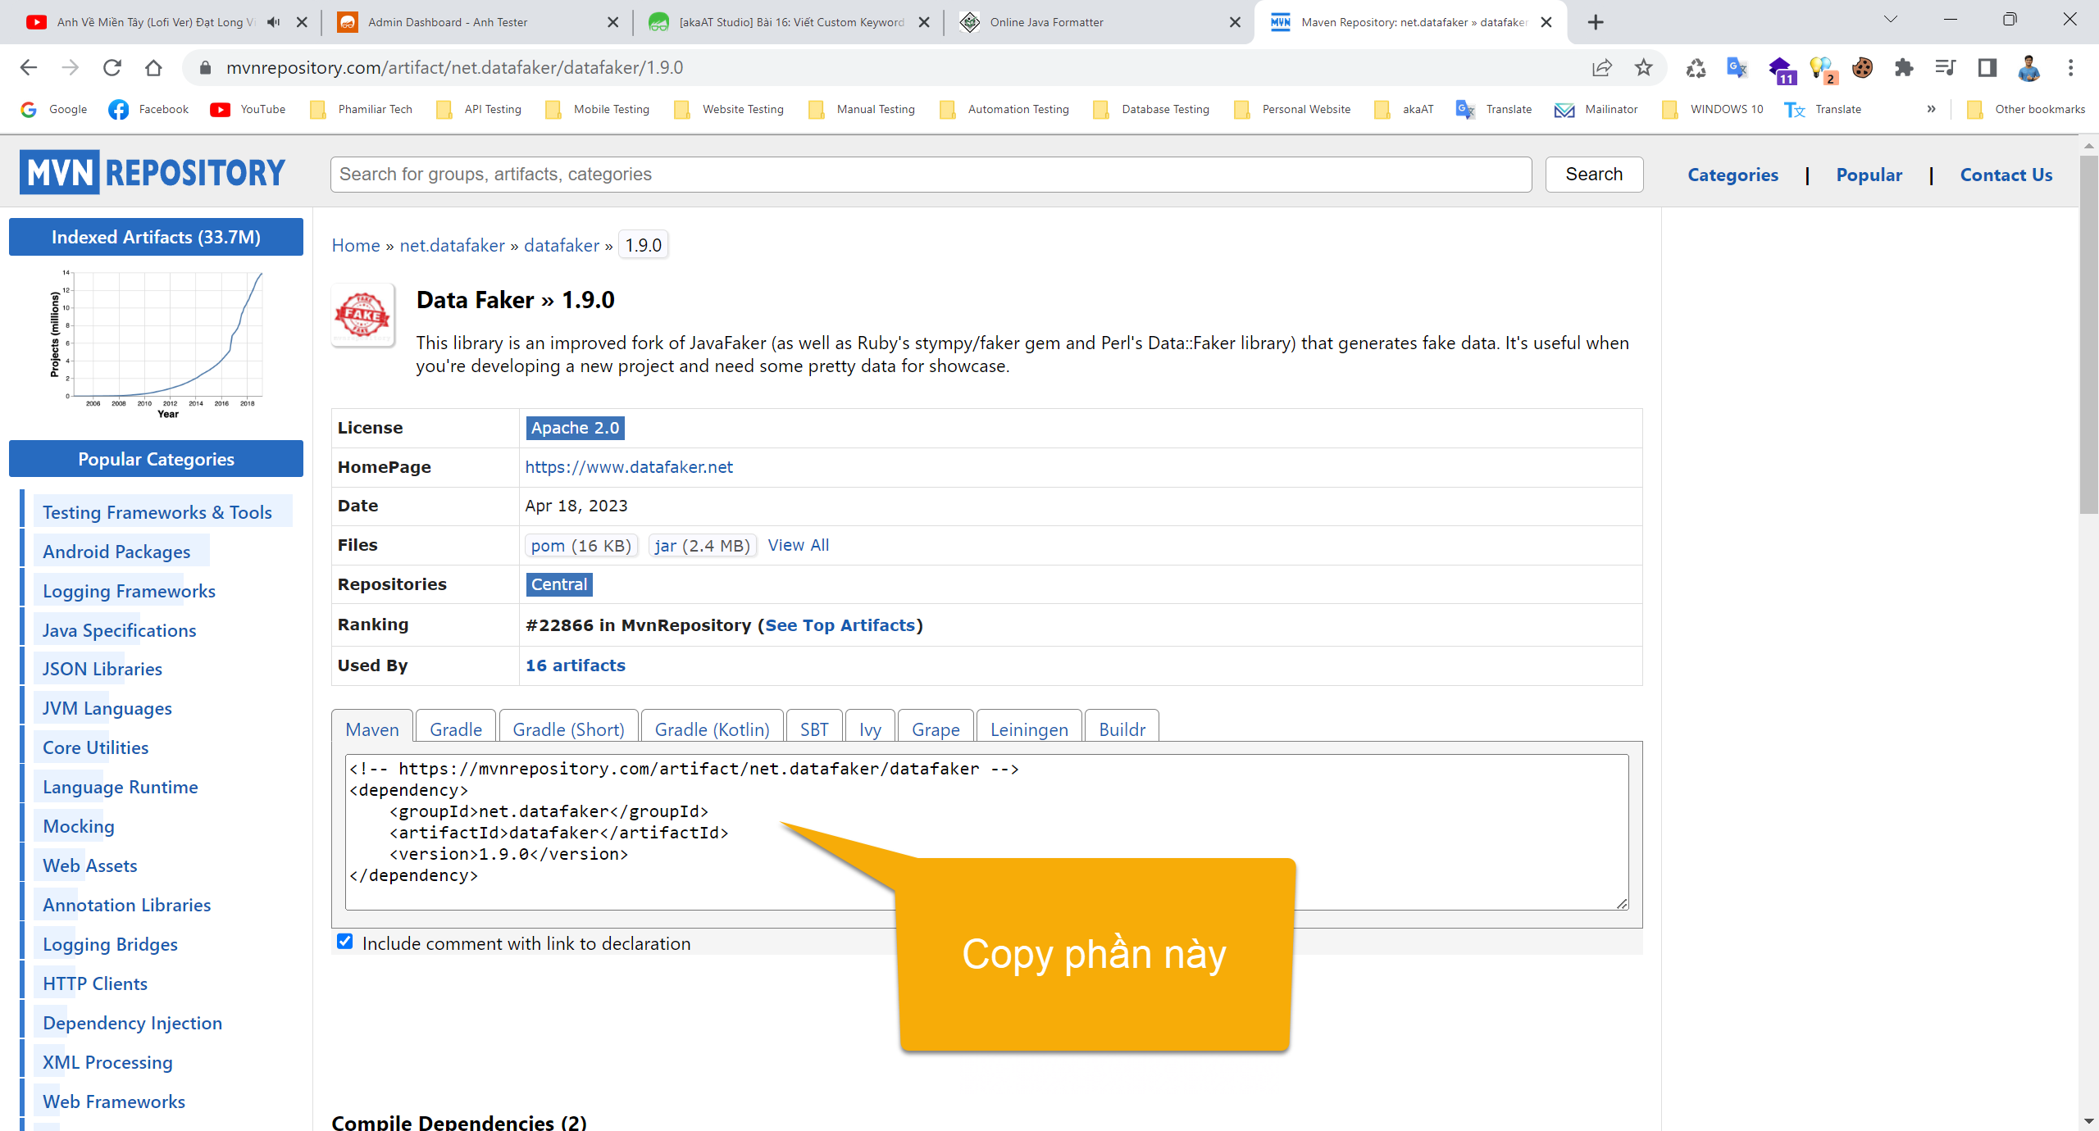Expand the hidden bookmarks chevron
The height and width of the screenshot is (1131, 2099).
click(1931, 109)
